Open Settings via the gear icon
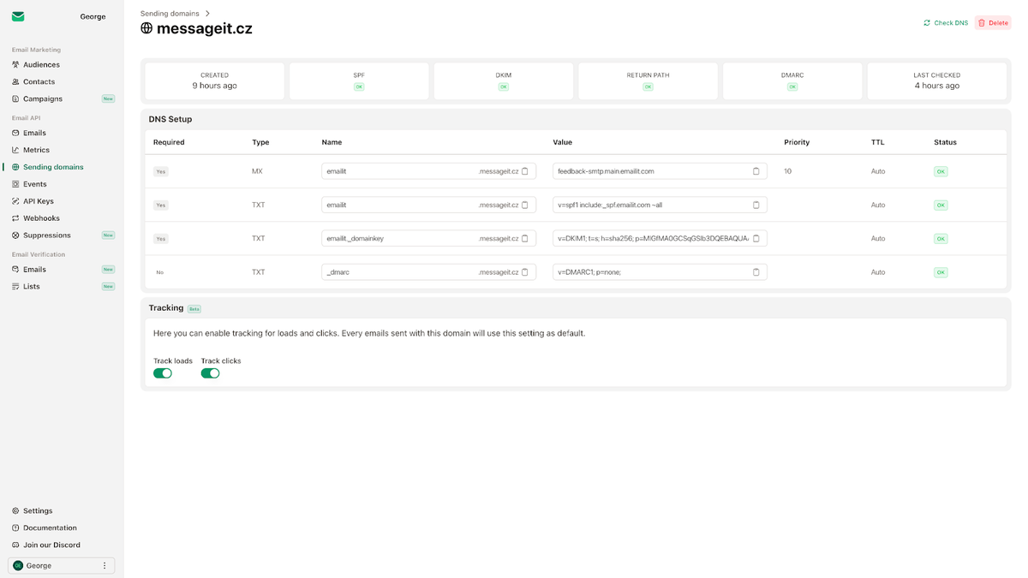 tap(15, 510)
